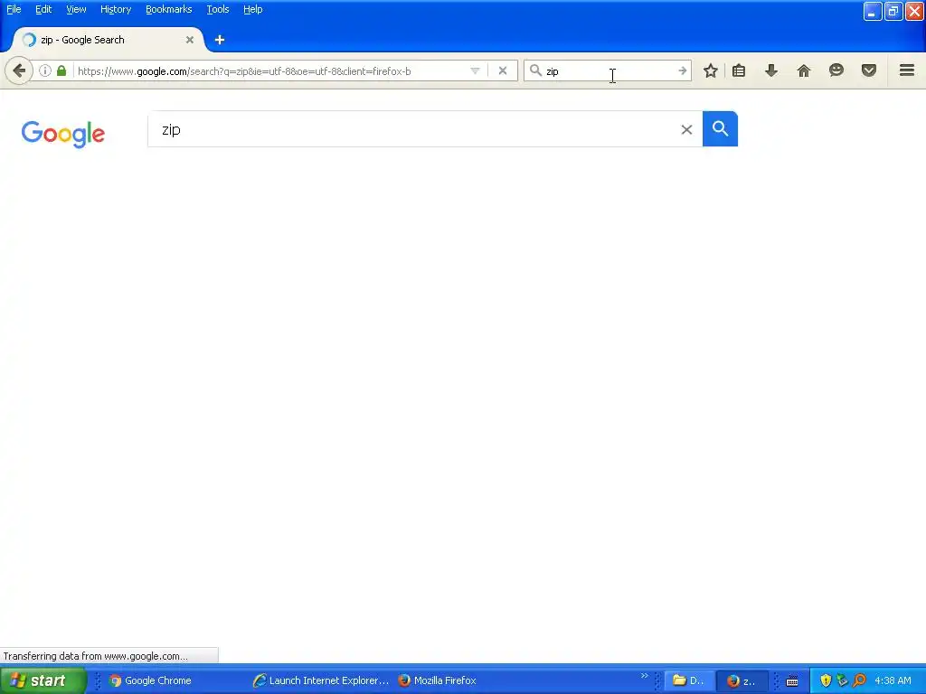Restore down the Firefox window

893,11
